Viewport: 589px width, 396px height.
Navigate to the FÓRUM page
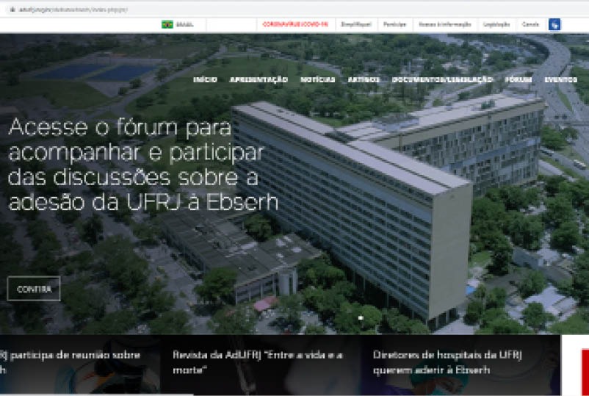518,79
